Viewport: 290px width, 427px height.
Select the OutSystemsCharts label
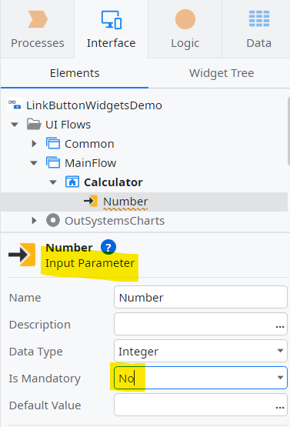pos(115,221)
